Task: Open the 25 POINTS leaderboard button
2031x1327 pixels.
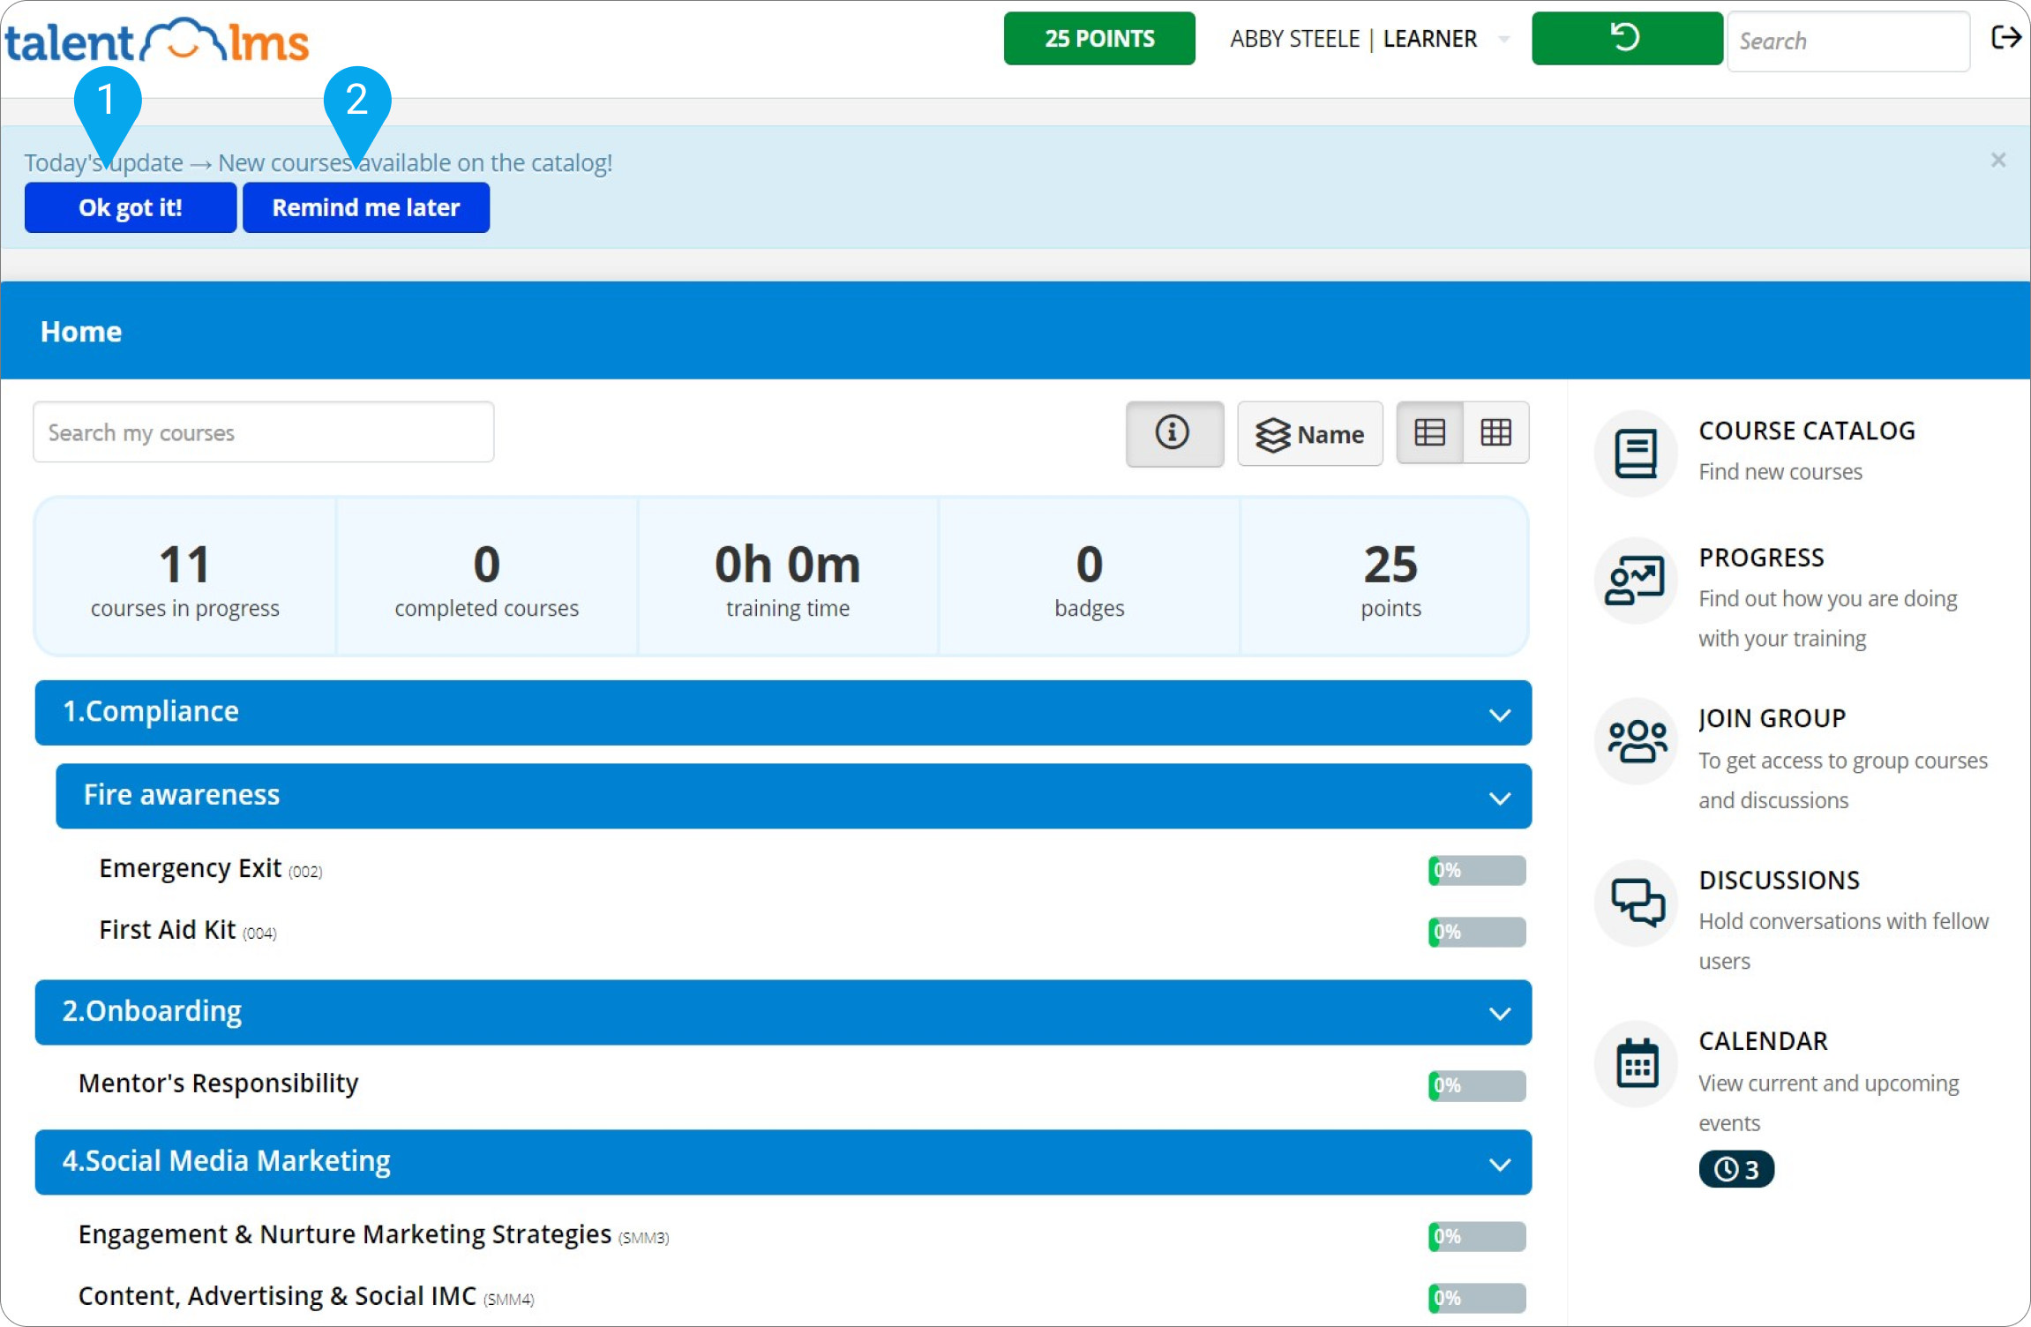Action: click(x=1099, y=39)
